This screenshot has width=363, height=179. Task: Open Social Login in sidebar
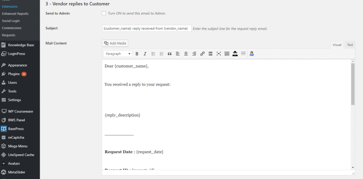[x=11, y=21]
